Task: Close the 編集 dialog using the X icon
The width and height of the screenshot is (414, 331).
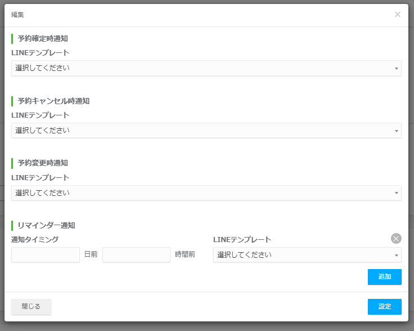Action: click(x=397, y=15)
